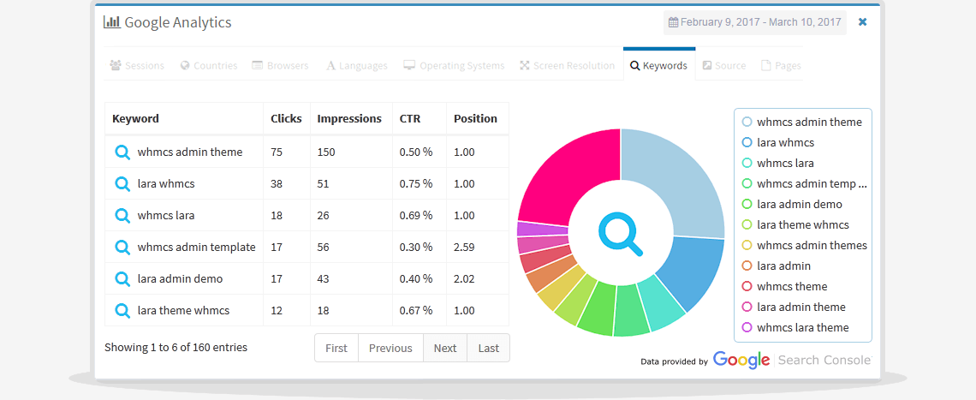This screenshot has height=400, width=976.
Task: Jump to Last page of entries
Action: point(489,349)
